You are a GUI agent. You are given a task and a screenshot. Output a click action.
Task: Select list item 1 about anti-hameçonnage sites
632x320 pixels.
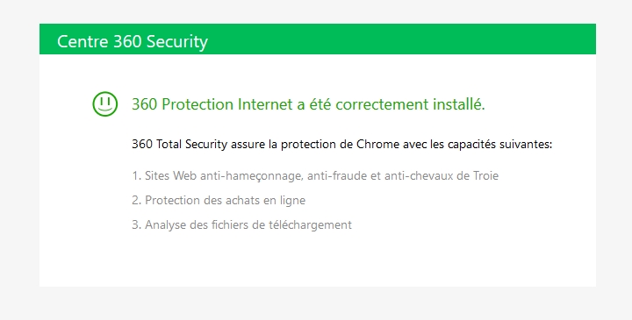(x=315, y=176)
